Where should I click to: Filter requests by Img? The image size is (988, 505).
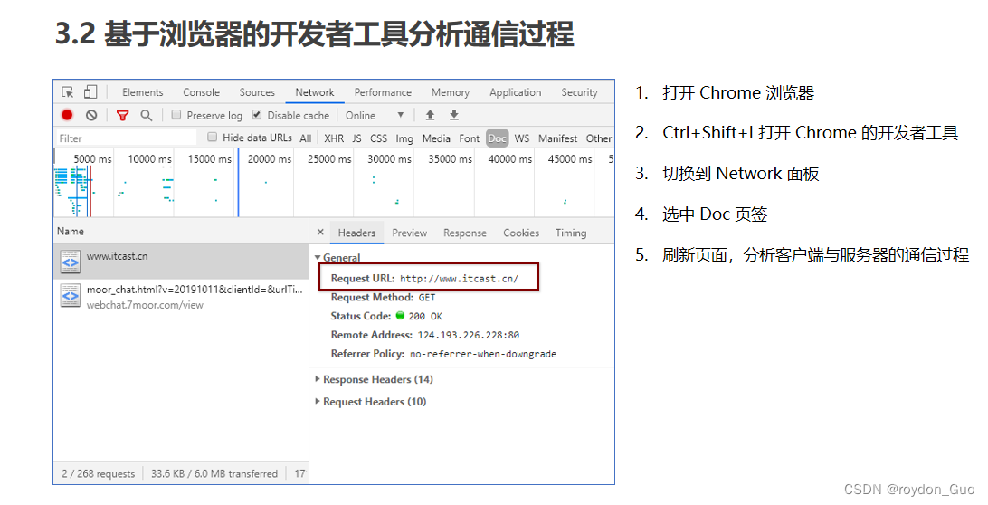coord(404,138)
